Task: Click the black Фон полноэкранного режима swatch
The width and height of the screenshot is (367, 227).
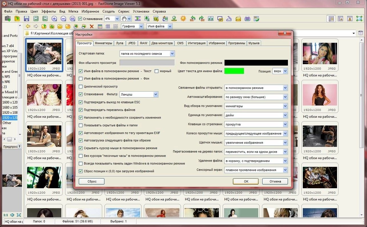Action: (256, 63)
